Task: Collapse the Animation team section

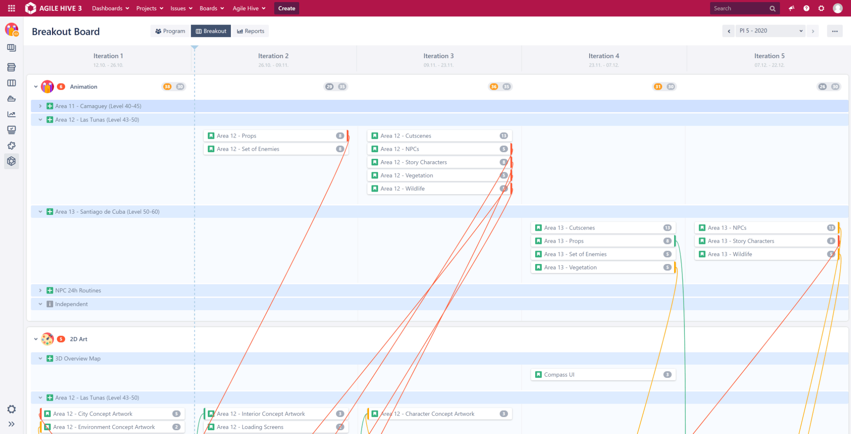Action: (36, 87)
